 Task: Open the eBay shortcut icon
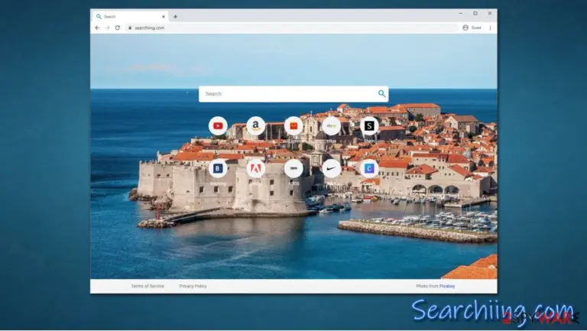(x=331, y=126)
